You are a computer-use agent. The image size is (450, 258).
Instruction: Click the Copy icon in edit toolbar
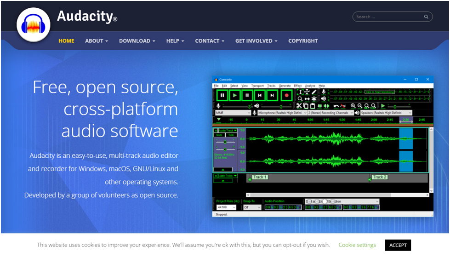(x=306, y=106)
